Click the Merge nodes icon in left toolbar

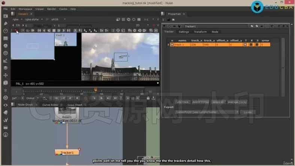point(6,68)
